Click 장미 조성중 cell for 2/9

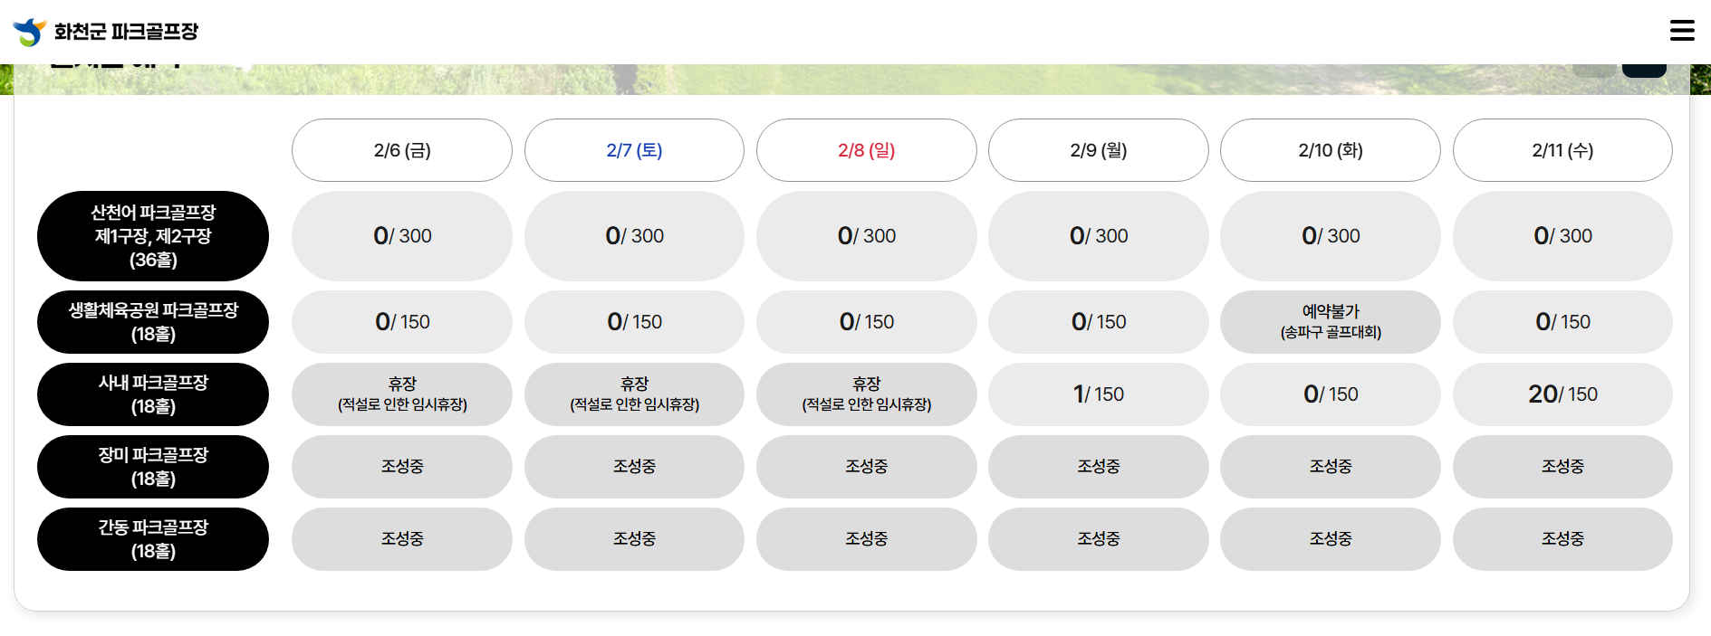point(1099,467)
